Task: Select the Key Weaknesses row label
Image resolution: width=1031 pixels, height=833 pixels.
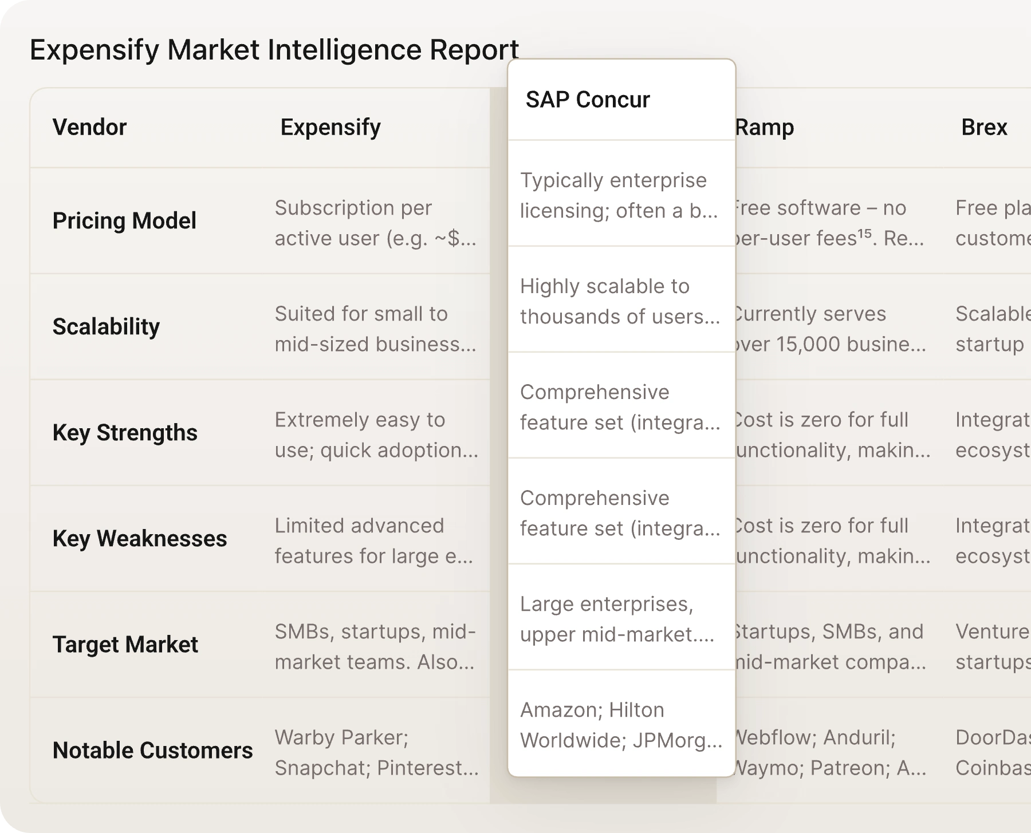Action: (140, 538)
